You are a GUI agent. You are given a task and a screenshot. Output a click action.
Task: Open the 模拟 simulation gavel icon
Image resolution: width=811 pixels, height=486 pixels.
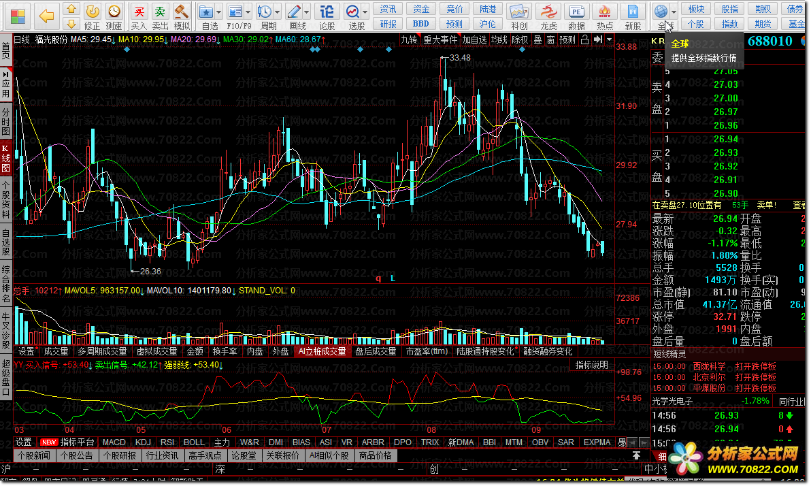tap(182, 12)
